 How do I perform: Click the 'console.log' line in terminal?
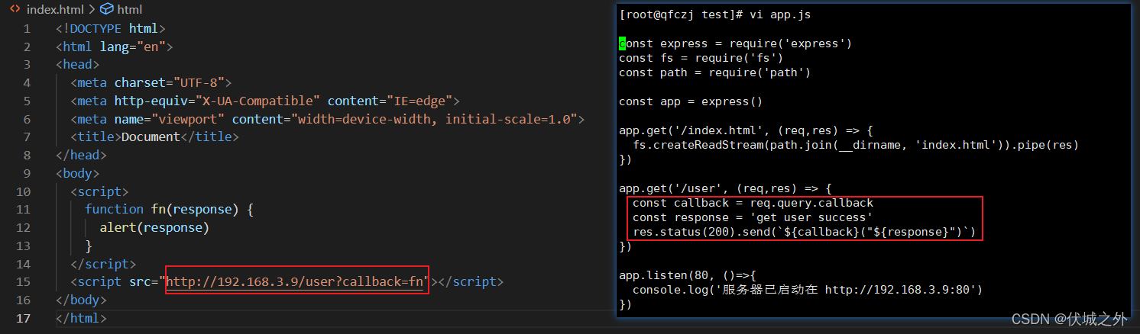point(807,290)
